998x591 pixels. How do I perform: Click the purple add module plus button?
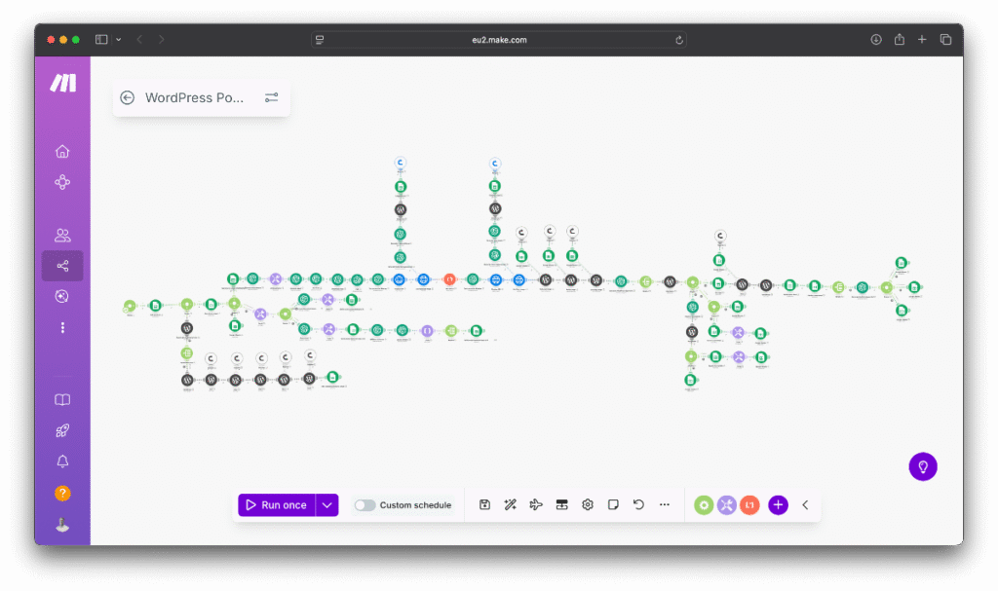778,504
